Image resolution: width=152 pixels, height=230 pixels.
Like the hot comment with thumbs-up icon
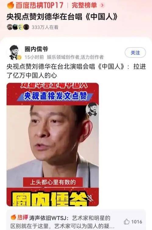point(126,221)
